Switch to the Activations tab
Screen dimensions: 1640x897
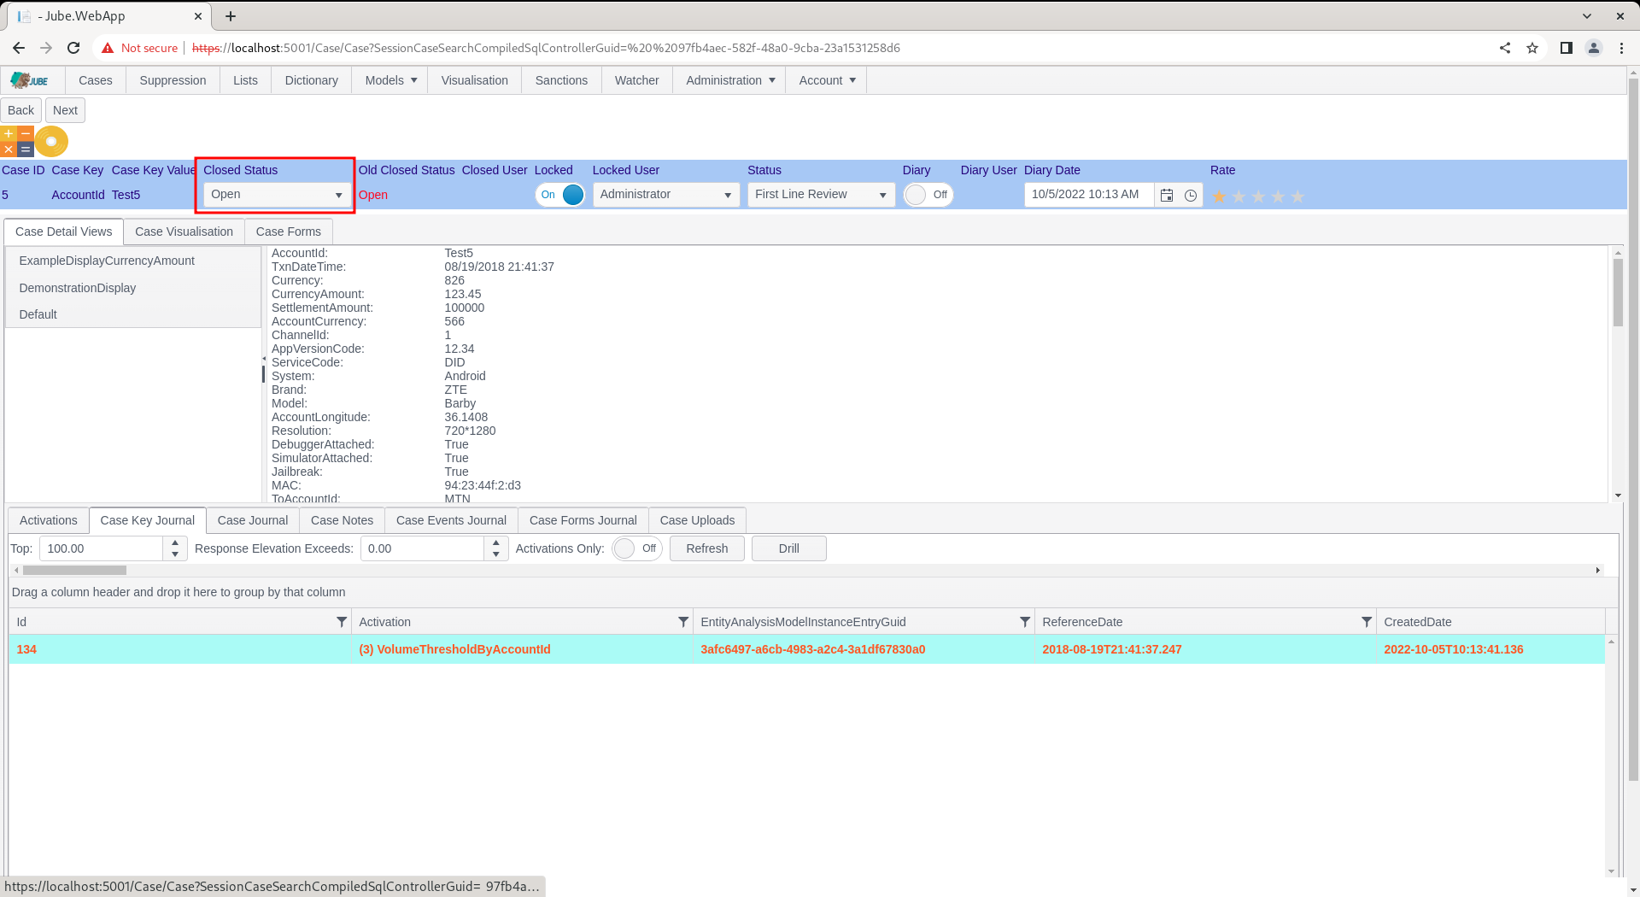tap(49, 520)
